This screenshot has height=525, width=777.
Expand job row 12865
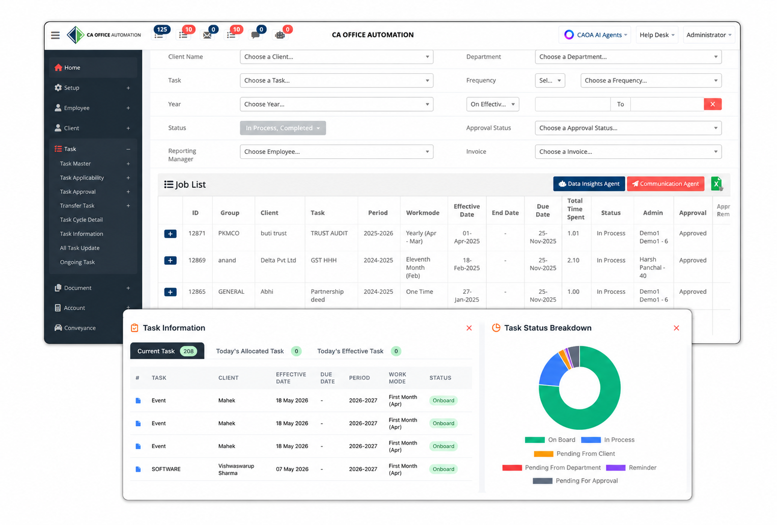(171, 292)
